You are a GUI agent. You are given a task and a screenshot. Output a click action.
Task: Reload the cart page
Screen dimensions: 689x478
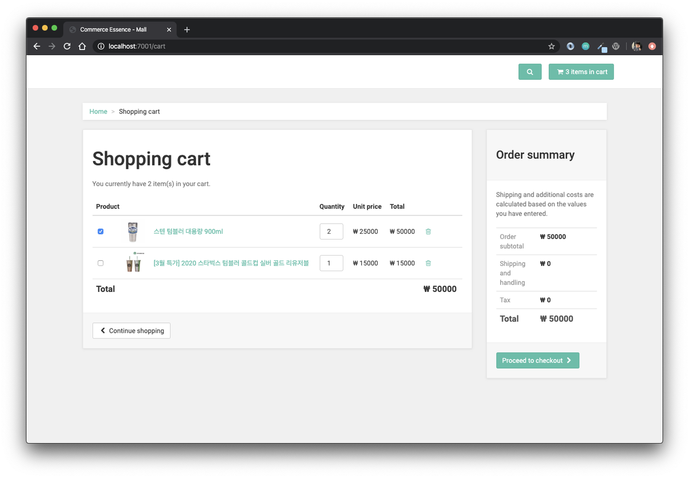pyautogui.click(x=67, y=46)
